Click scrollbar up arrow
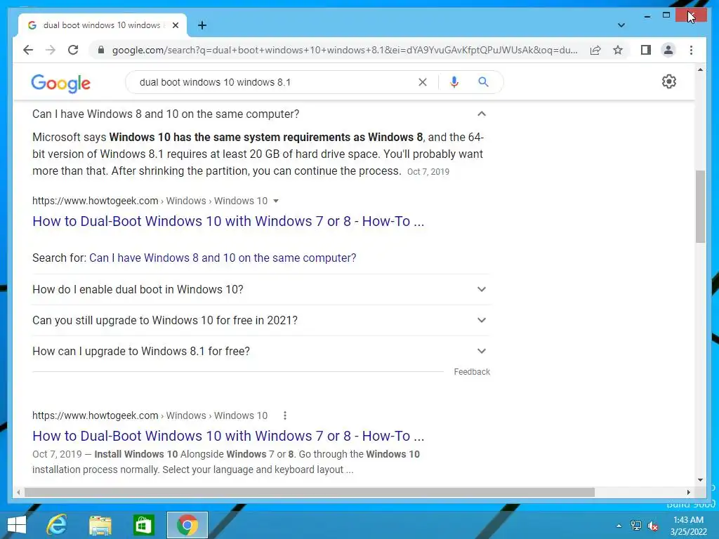This screenshot has height=539, width=719. (x=700, y=69)
